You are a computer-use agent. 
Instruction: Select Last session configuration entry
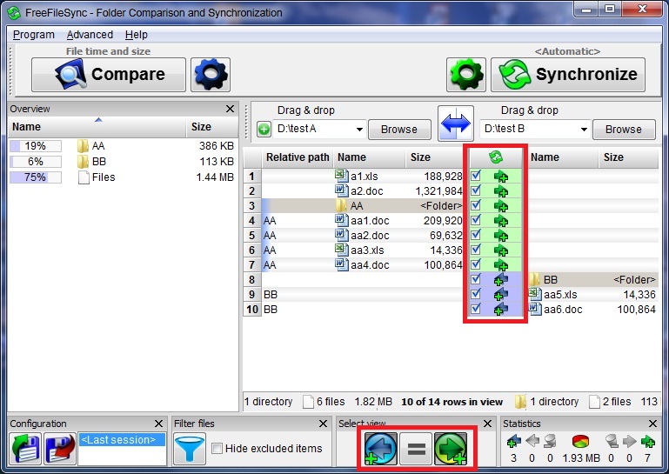(122, 440)
